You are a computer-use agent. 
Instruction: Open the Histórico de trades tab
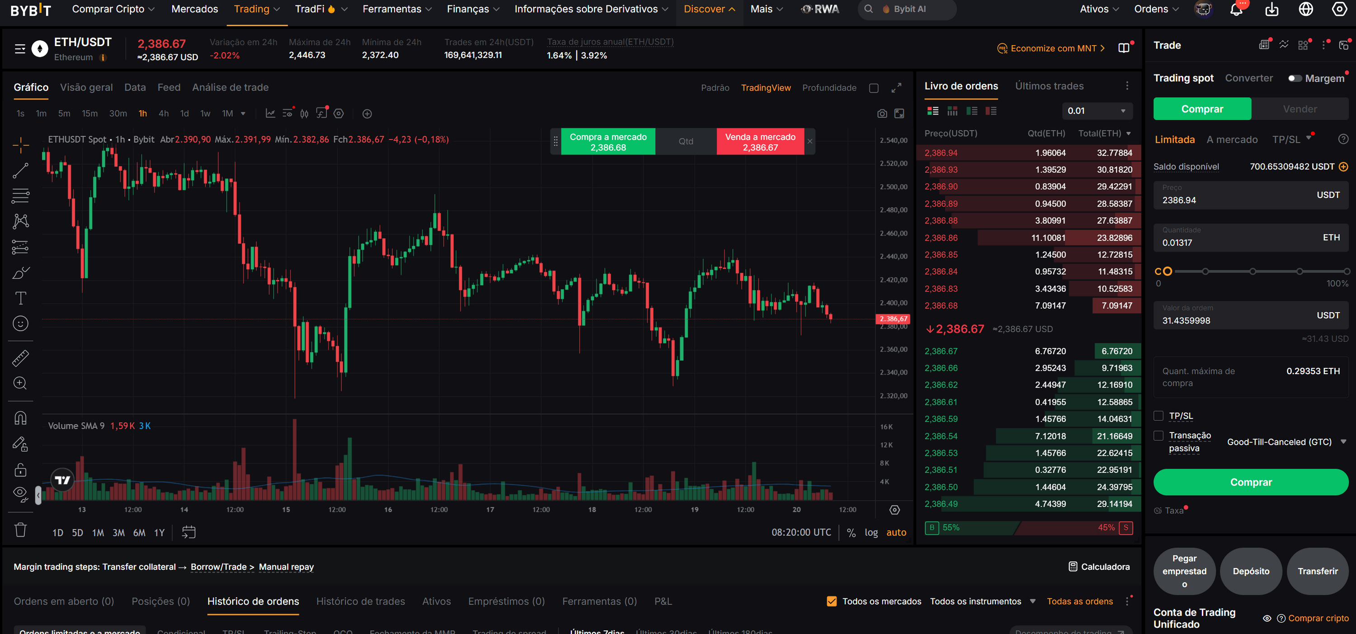point(361,601)
